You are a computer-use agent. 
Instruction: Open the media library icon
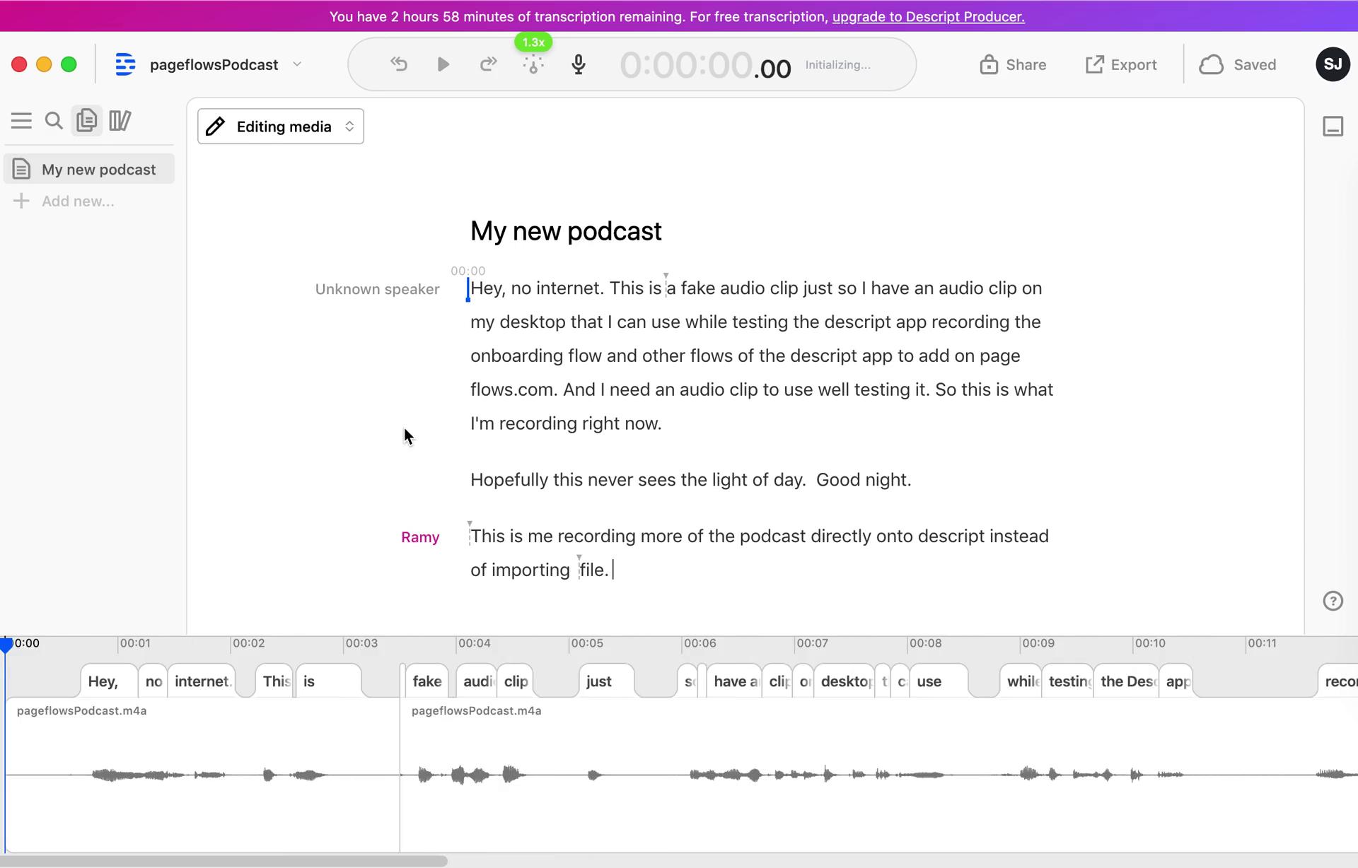[120, 121]
